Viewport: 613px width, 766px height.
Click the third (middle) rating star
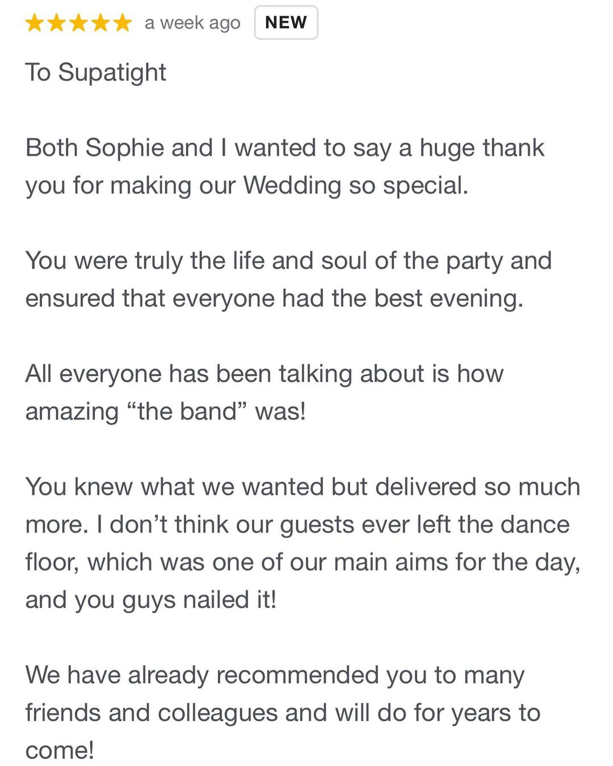coord(78,23)
